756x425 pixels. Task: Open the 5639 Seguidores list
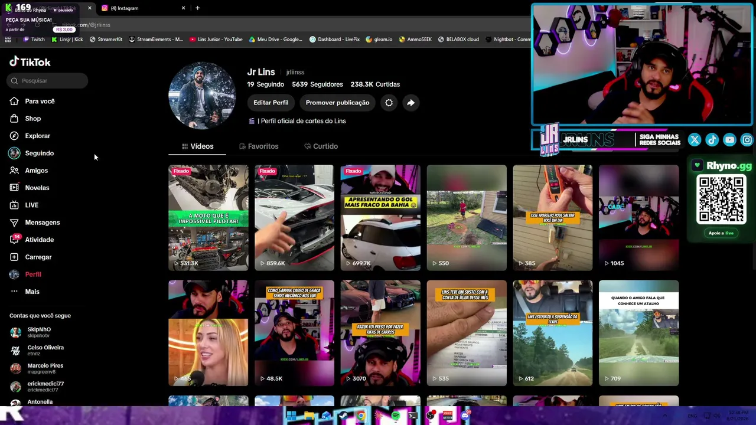click(x=317, y=84)
